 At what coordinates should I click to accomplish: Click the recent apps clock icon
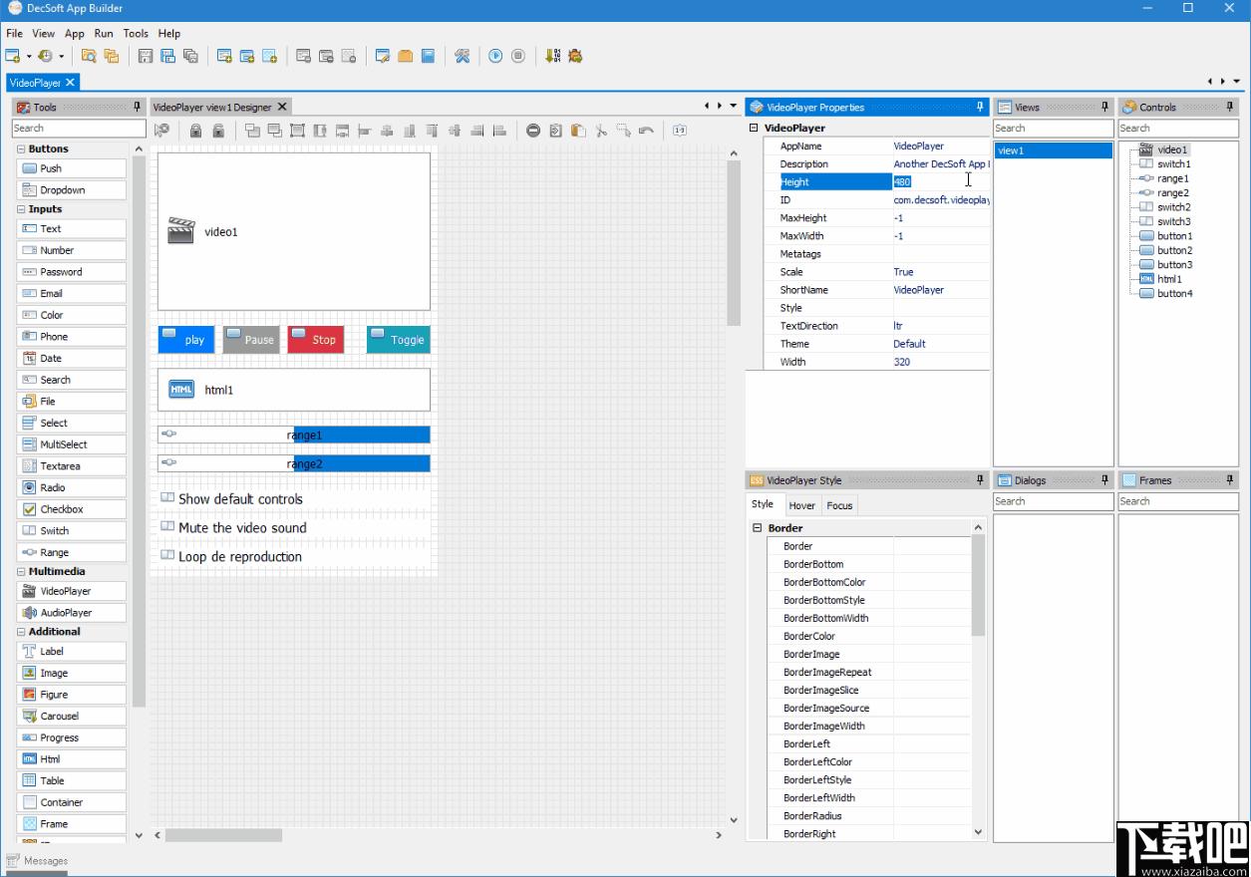point(45,56)
